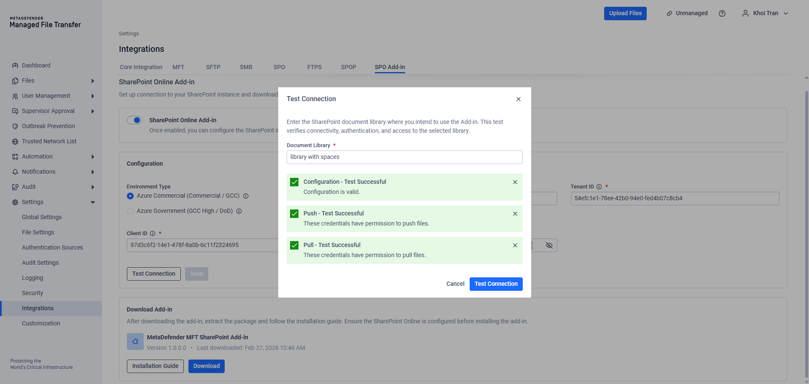Click the Client ID info icon

click(153, 234)
